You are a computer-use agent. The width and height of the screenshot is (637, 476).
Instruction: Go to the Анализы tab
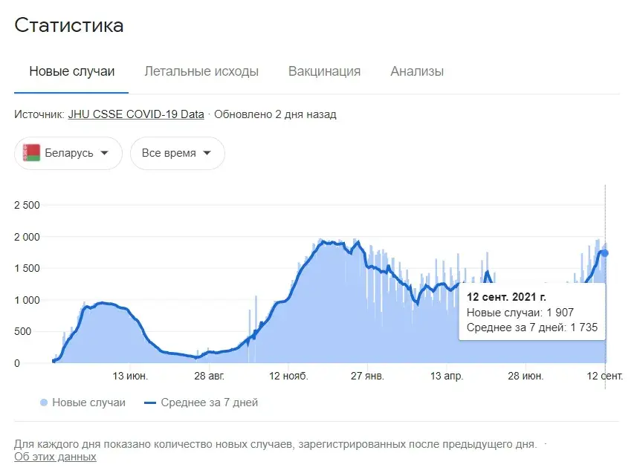tap(417, 71)
